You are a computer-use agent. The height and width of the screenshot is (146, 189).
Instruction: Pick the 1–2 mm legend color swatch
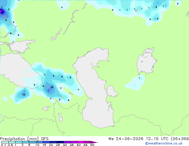click(19, 142)
